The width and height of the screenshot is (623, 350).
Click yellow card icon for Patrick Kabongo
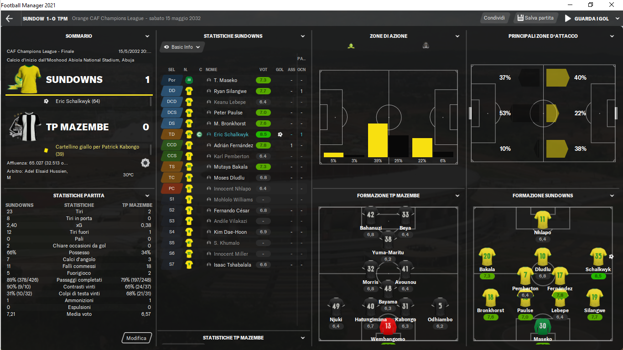46,150
